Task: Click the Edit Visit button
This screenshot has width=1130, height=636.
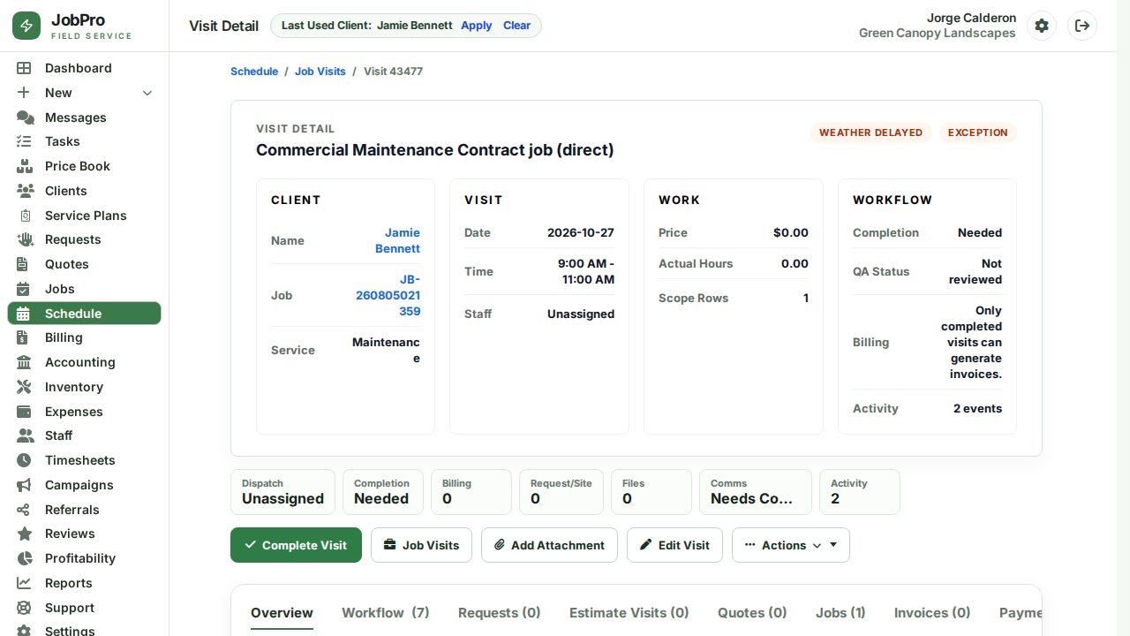Action: (674, 545)
